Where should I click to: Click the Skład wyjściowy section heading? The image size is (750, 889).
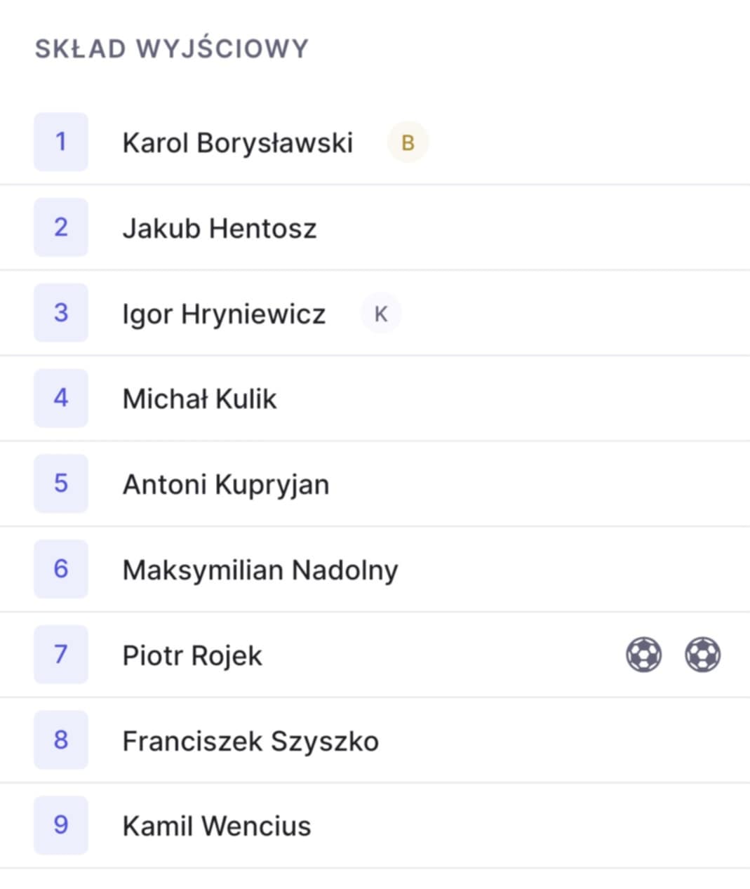[x=172, y=48]
